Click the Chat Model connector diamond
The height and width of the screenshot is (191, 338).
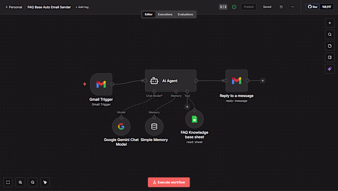coord(154,91)
